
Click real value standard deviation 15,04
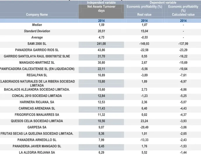144,31
